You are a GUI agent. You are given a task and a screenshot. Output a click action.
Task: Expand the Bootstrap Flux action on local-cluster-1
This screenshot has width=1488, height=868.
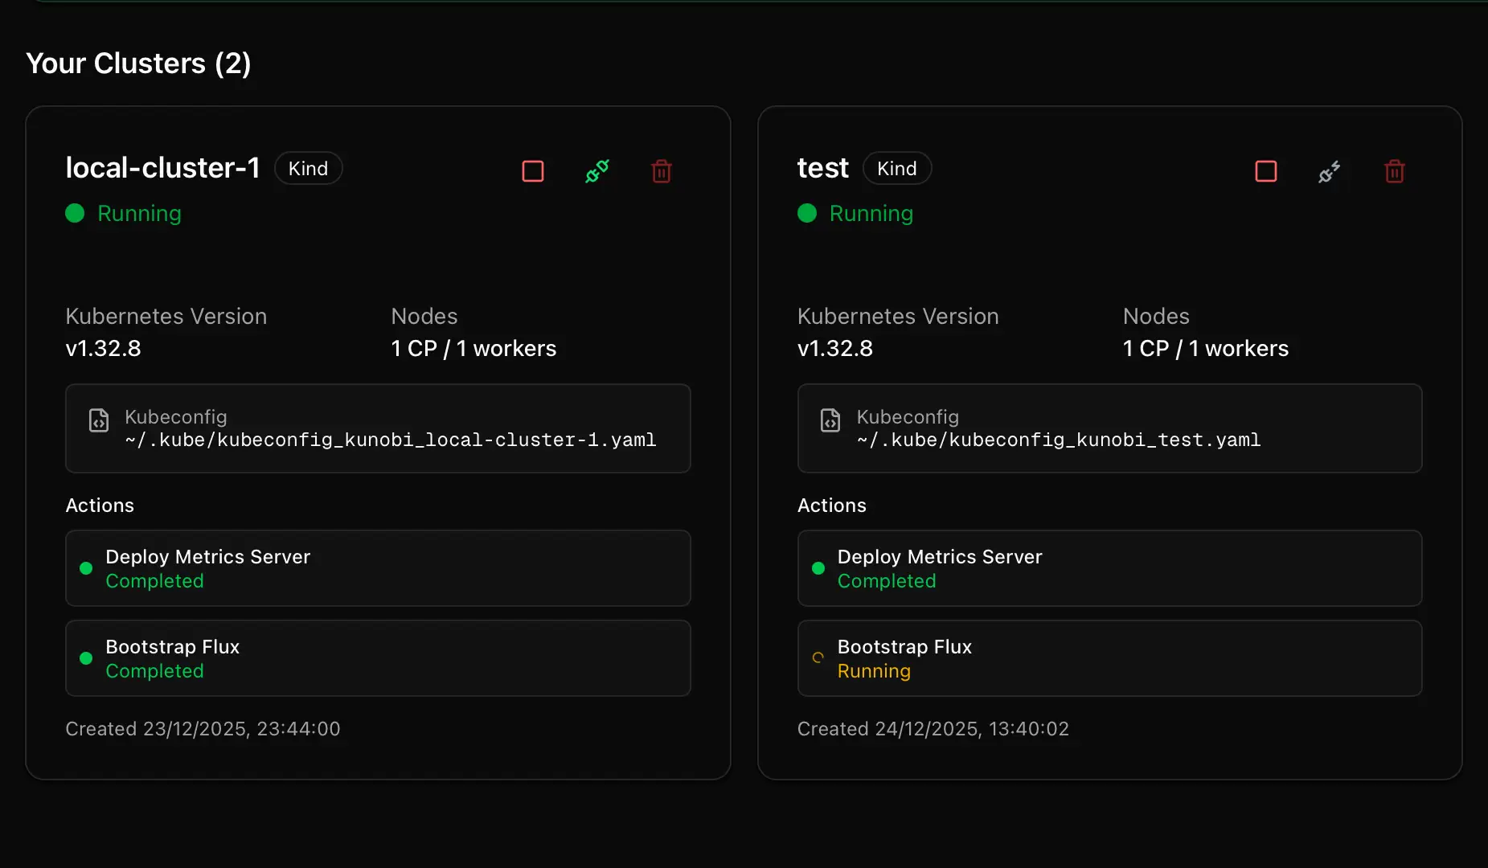pos(378,657)
